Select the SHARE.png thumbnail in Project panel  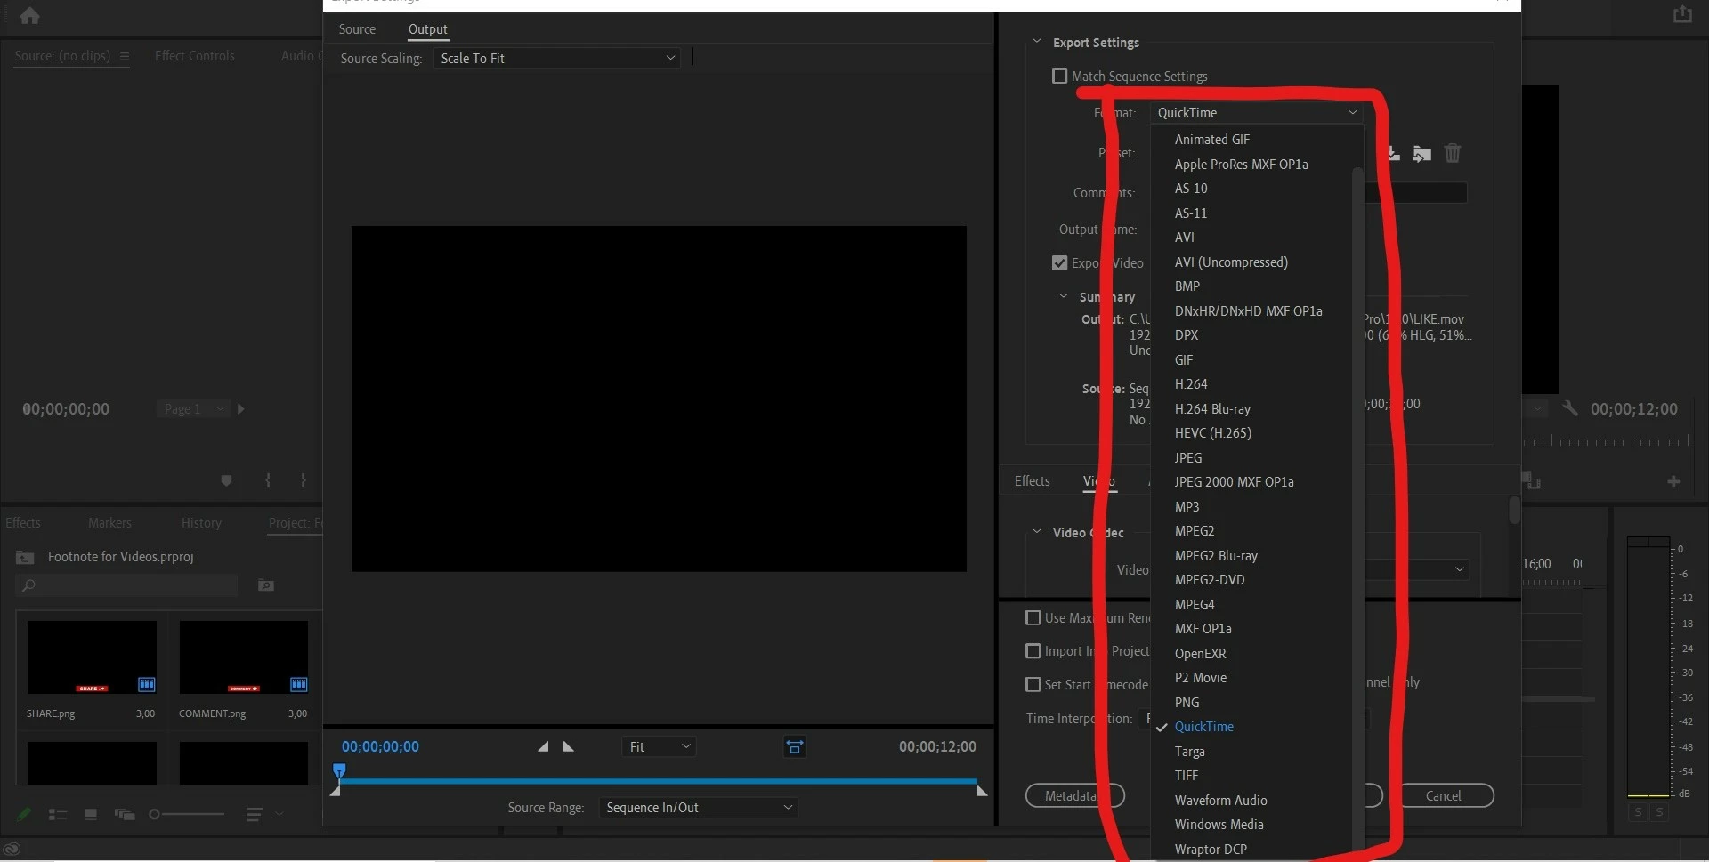tap(92, 657)
